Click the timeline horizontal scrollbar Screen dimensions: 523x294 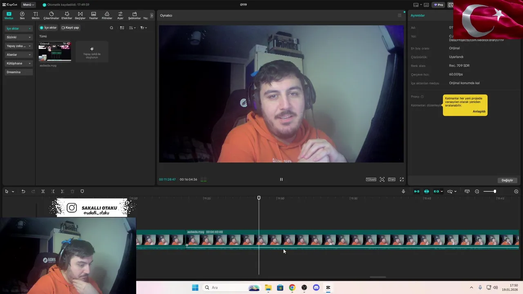[x=378, y=277]
